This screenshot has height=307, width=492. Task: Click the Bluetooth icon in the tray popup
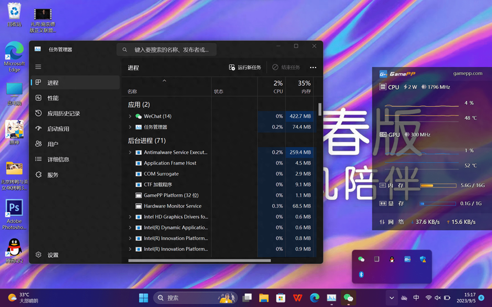point(361,274)
